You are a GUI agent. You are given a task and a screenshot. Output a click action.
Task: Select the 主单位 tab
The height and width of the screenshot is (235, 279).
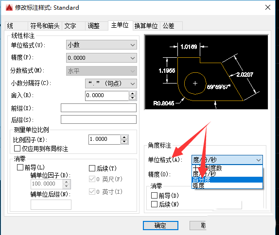120,25
